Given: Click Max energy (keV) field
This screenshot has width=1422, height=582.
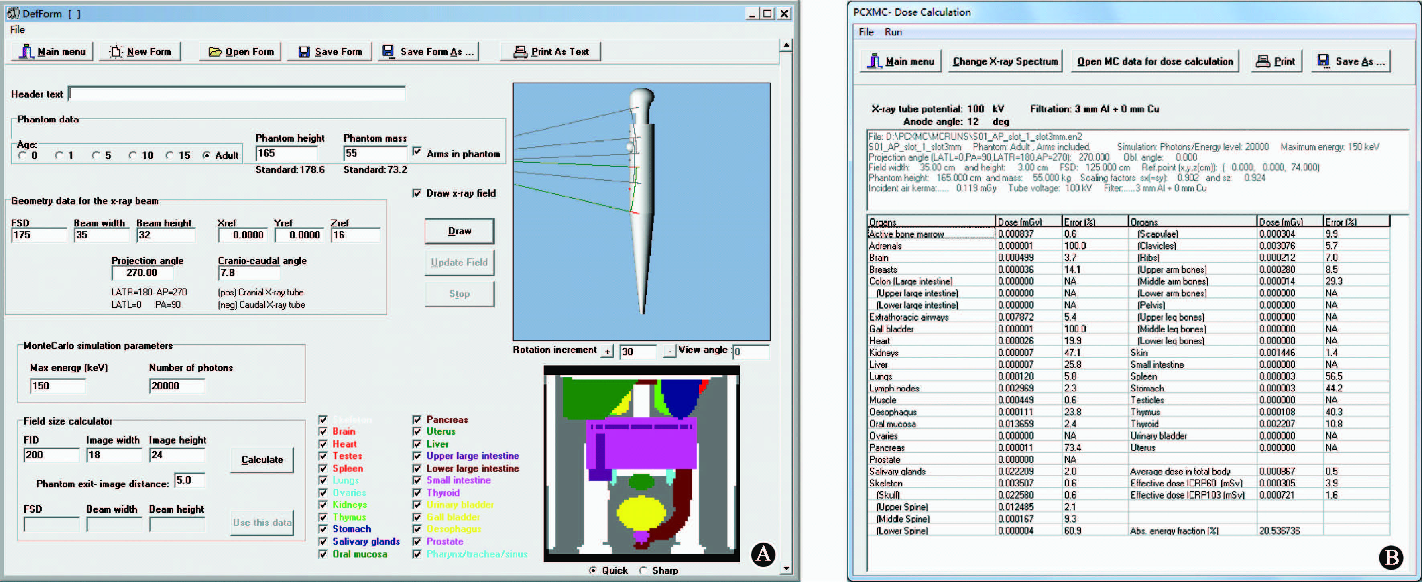Looking at the screenshot, I should pos(58,386).
